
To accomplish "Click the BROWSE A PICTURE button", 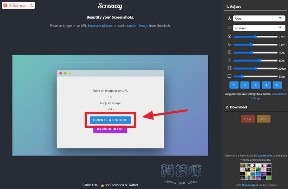I will 110,120.
